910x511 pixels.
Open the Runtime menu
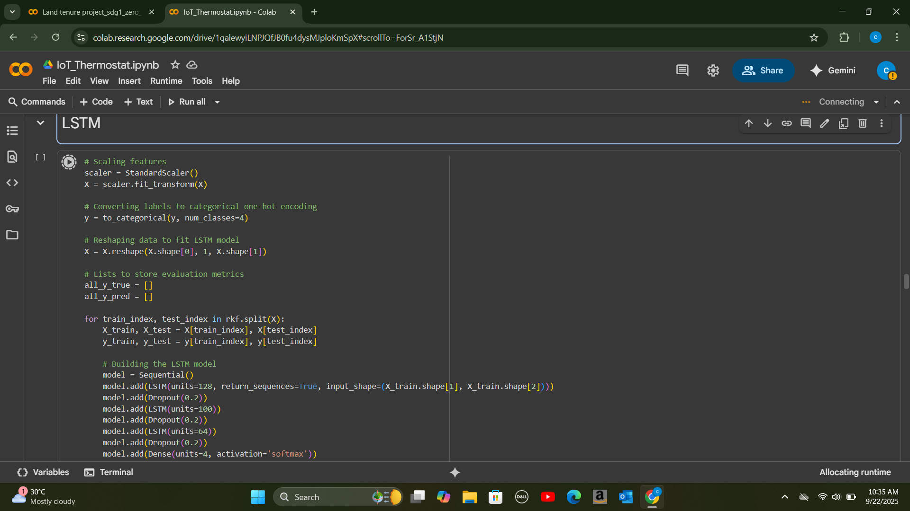[x=166, y=81]
